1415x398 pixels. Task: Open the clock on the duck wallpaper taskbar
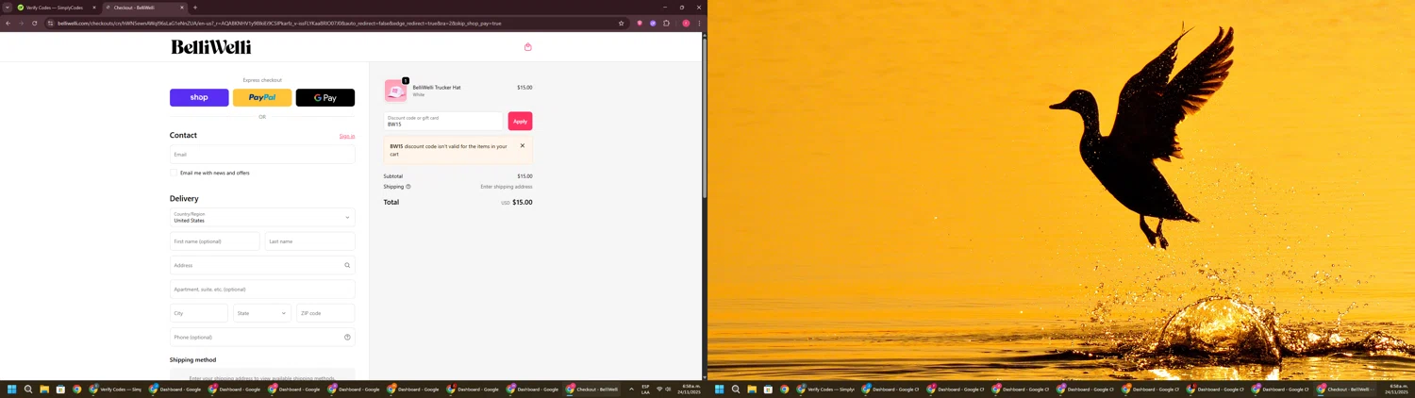click(x=1398, y=389)
